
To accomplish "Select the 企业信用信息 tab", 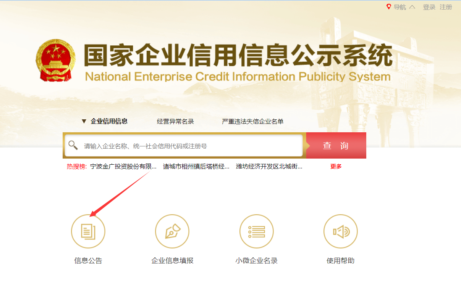I will [x=109, y=121].
